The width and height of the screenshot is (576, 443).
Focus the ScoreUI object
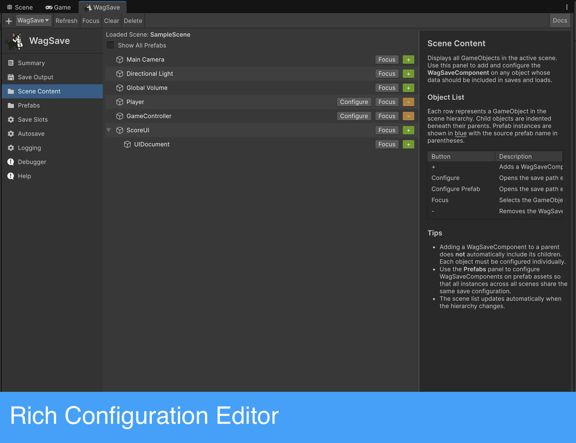pos(387,130)
